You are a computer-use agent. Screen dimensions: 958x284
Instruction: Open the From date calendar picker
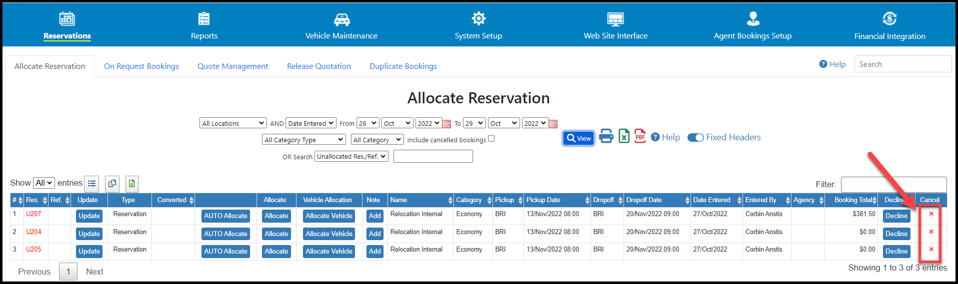pyautogui.click(x=447, y=124)
